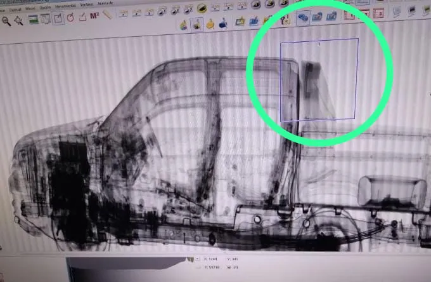Click the zoom in magnifier icon

coord(6,20)
